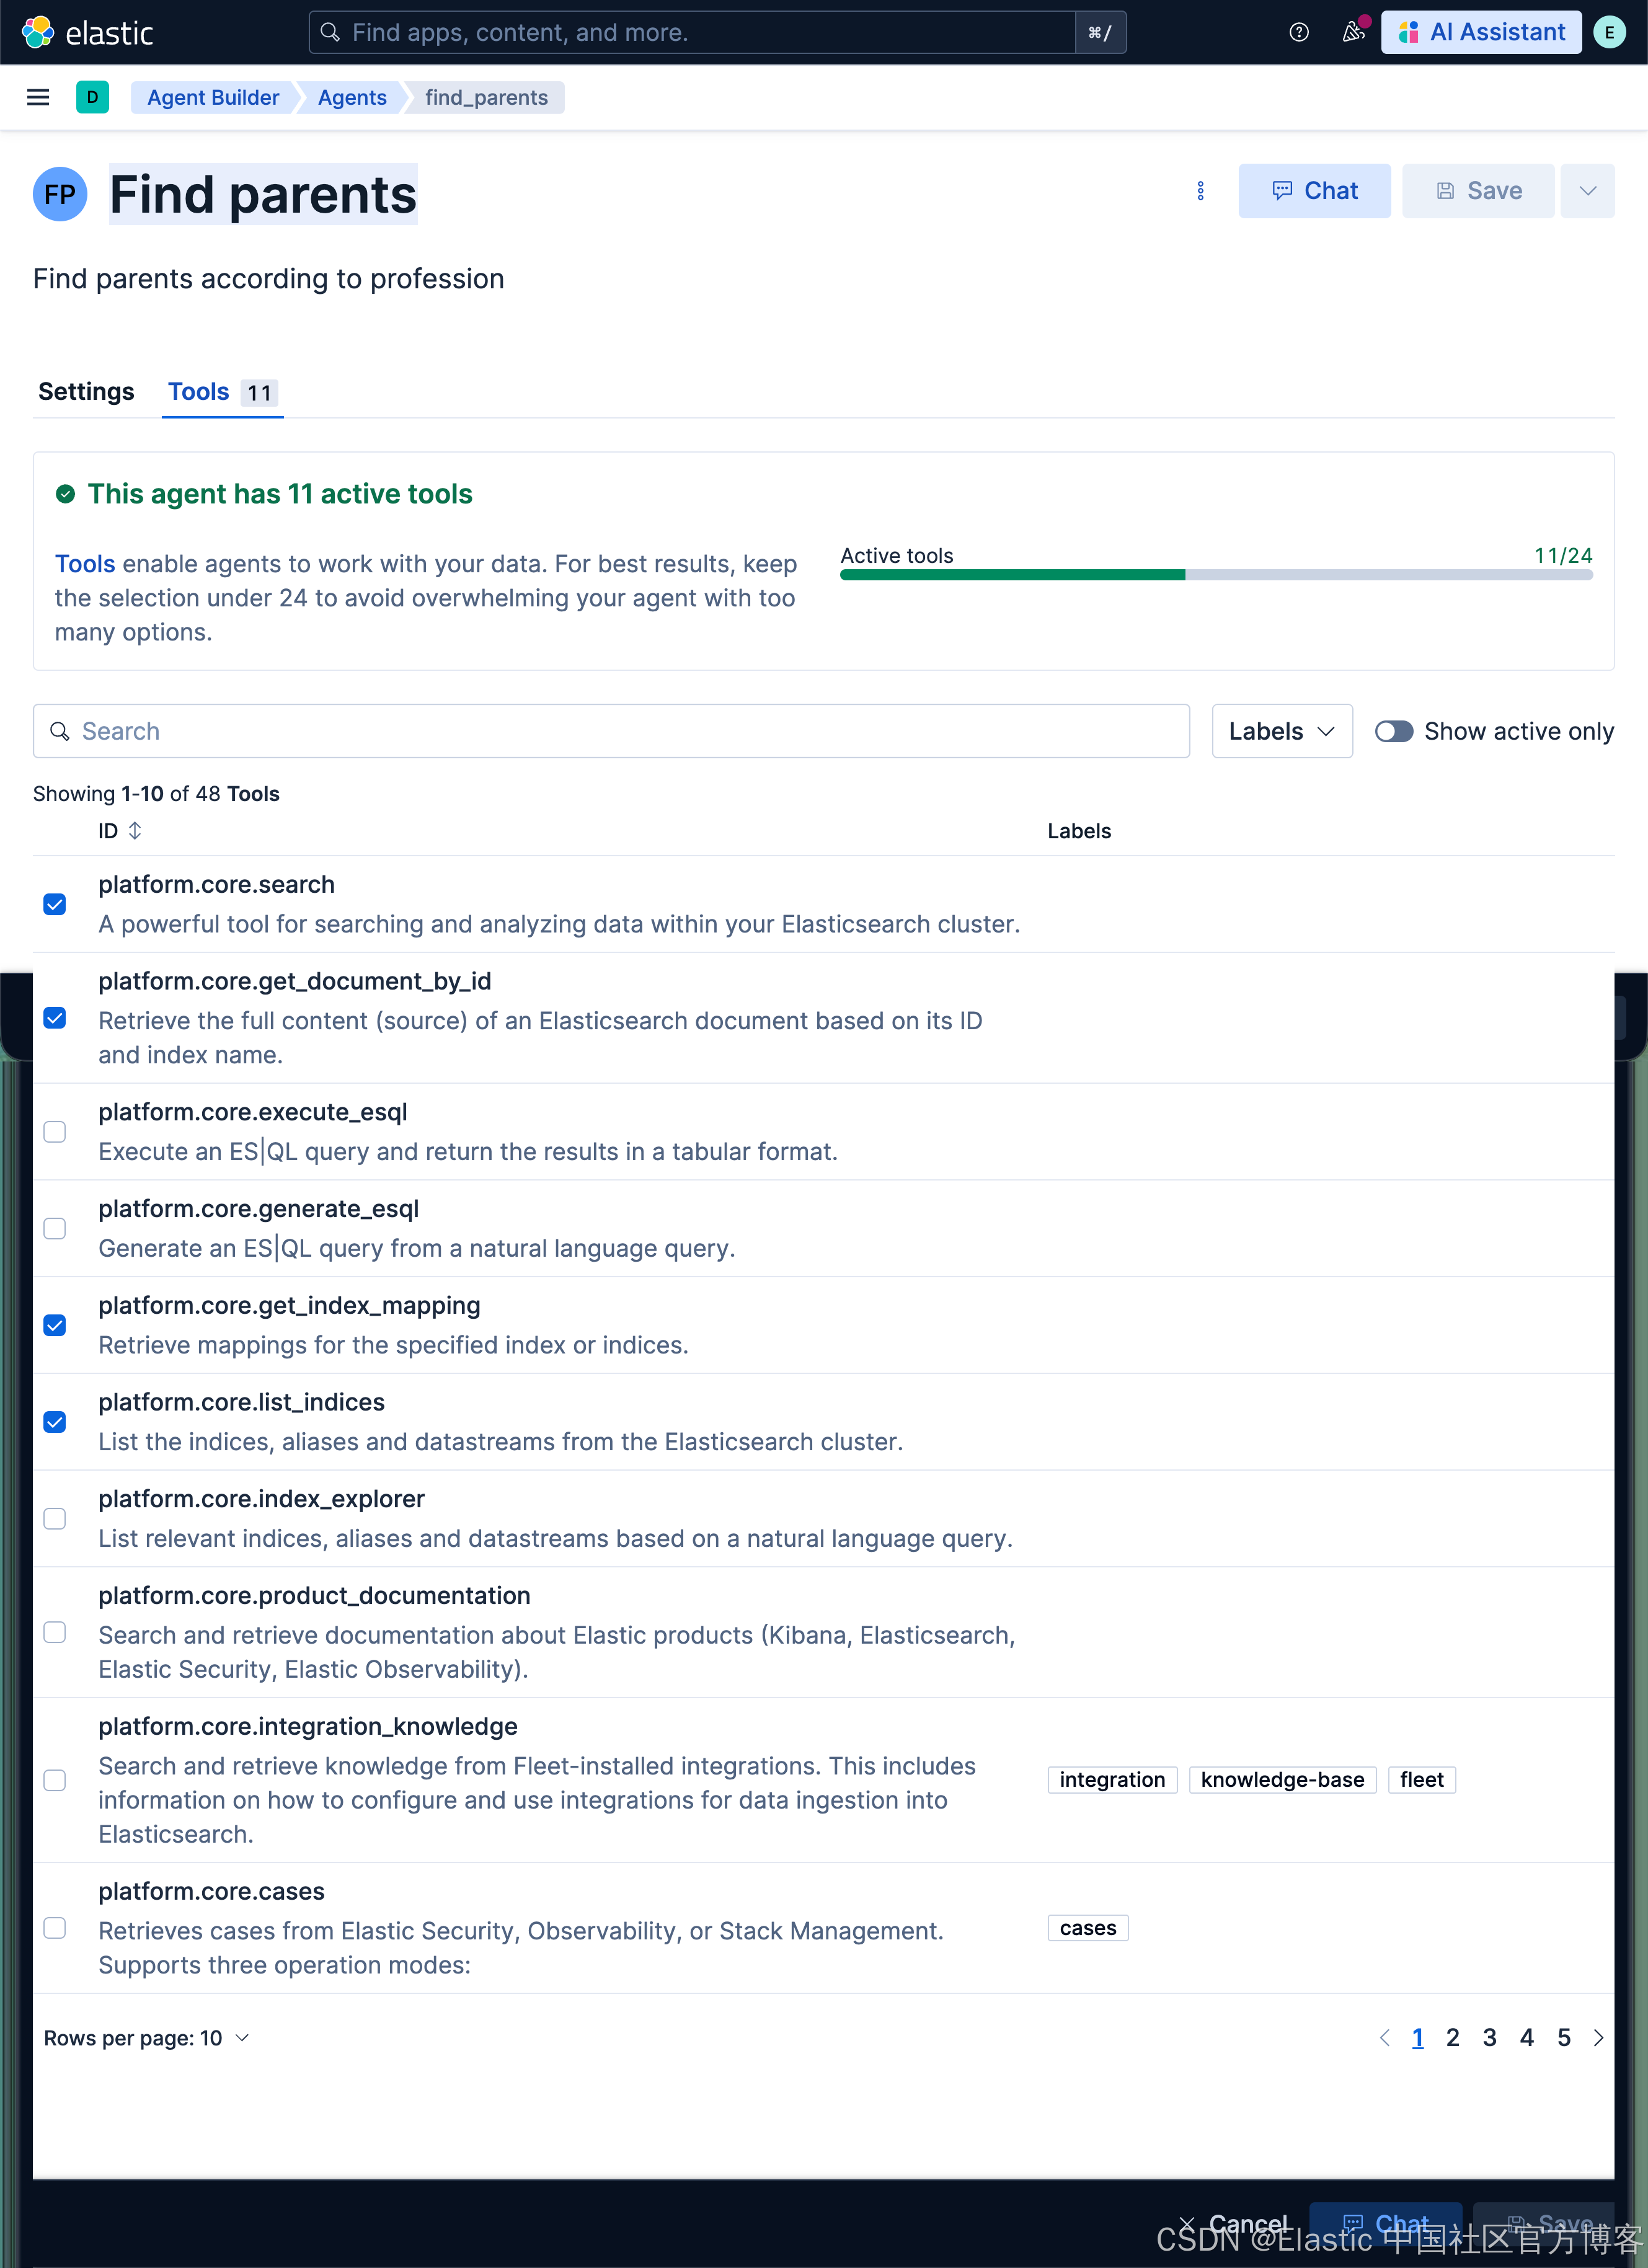The height and width of the screenshot is (2268, 1648).
Task: Open the help menu icon
Action: pos(1299,32)
